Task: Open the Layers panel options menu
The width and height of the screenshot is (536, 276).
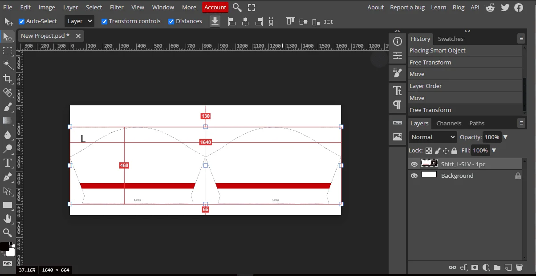Action: pyautogui.click(x=521, y=123)
